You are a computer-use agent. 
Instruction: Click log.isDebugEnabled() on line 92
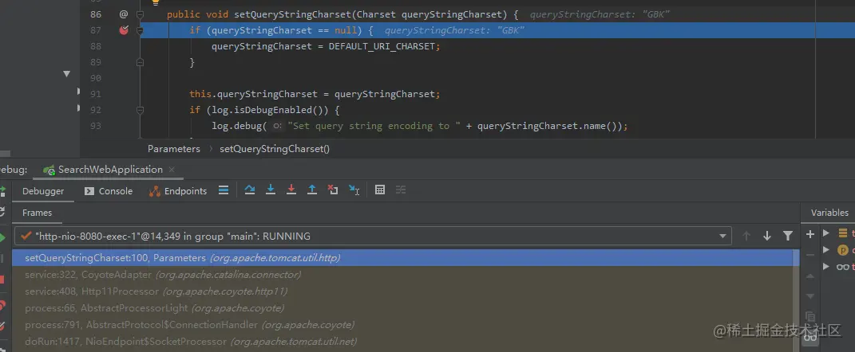pos(267,110)
